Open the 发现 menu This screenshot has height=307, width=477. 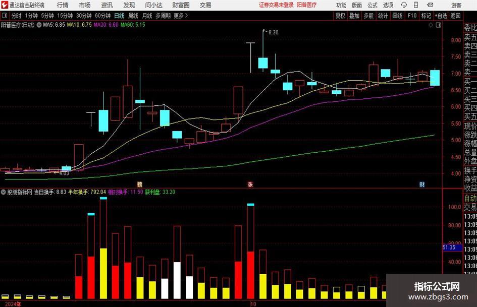[129, 5]
